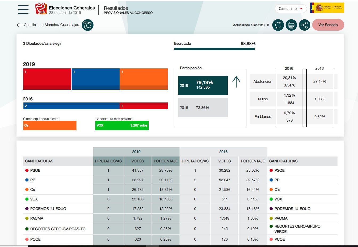Open the share options icon
Viewport: 358px width, 247px height.
304,25
